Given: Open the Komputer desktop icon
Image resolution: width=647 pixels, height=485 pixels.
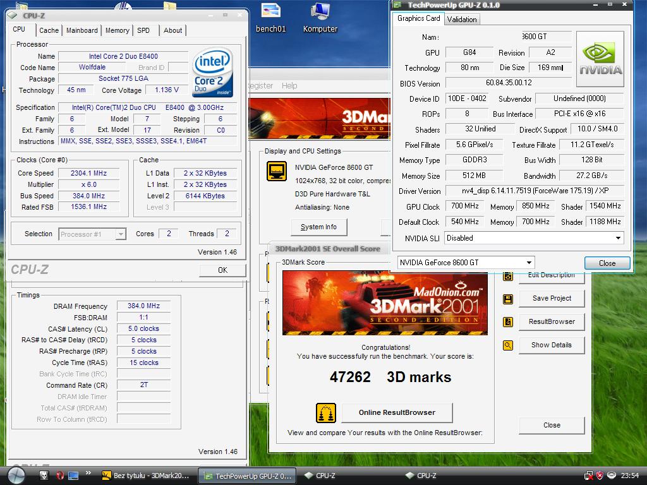Looking at the screenshot, I should (x=320, y=18).
